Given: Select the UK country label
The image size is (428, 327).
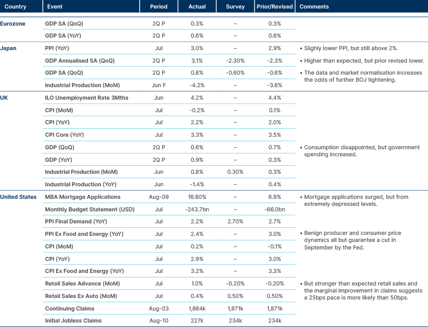Looking at the screenshot, I should 5,98.
